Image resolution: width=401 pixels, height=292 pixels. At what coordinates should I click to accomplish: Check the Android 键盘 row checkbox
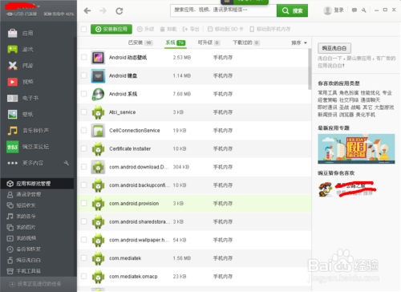point(84,75)
